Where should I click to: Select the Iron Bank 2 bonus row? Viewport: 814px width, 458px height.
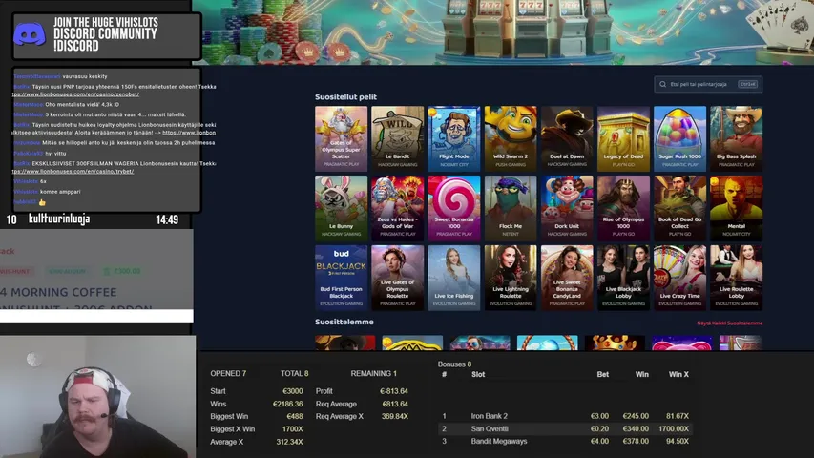coord(565,416)
